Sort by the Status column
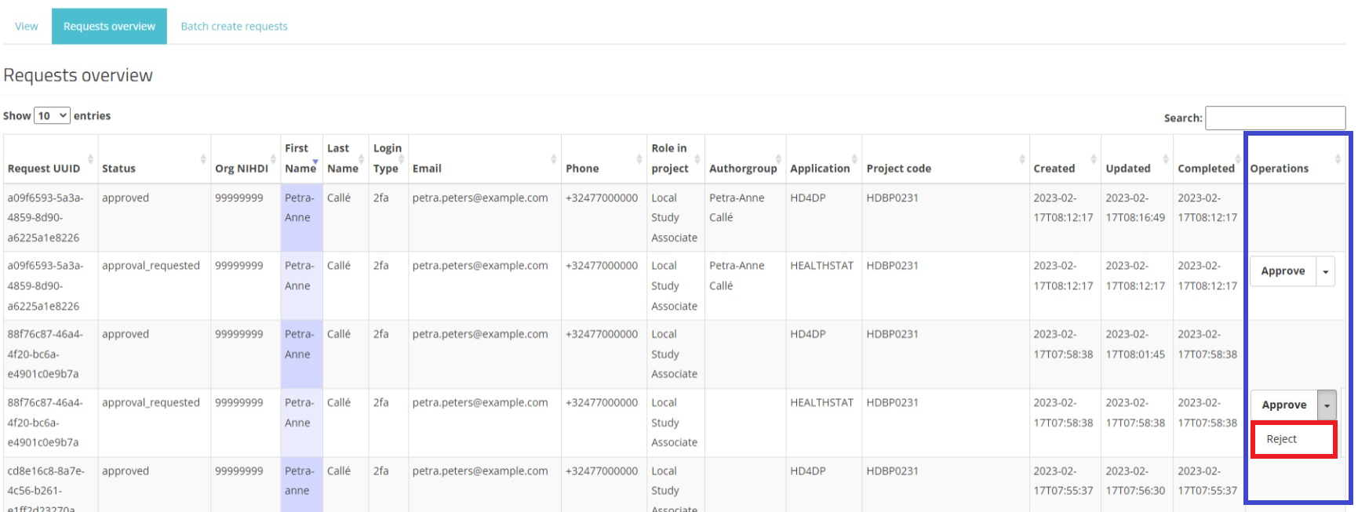Image resolution: width=1358 pixels, height=512 pixels. (x=119, y=169)
